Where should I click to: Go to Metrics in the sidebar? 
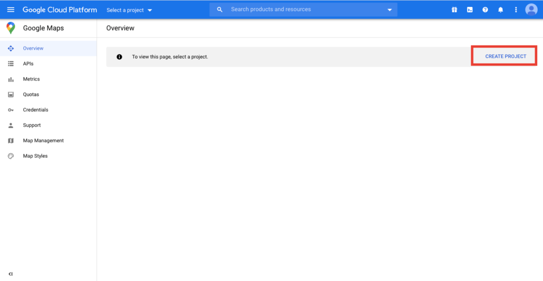click(x=48, y=79)
